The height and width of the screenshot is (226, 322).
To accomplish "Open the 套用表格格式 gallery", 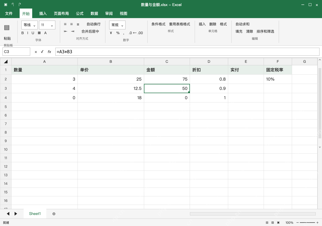I will click(x=180, y=24).
